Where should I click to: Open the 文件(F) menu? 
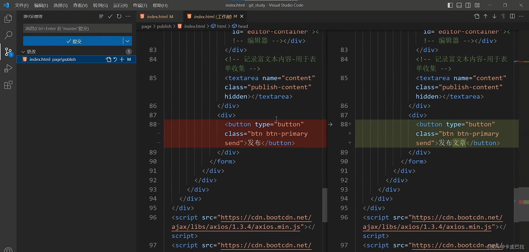22,5
